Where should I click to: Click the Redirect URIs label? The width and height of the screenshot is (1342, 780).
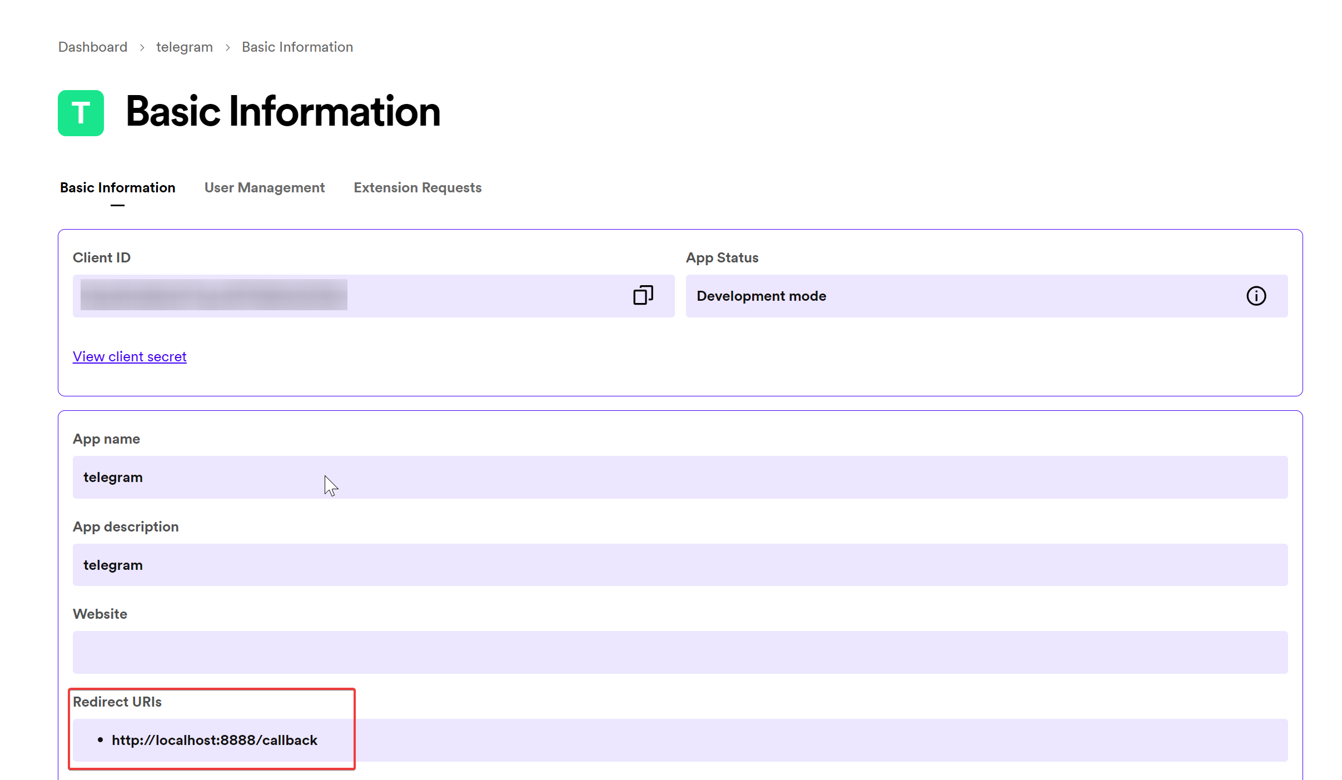[117, 702]
